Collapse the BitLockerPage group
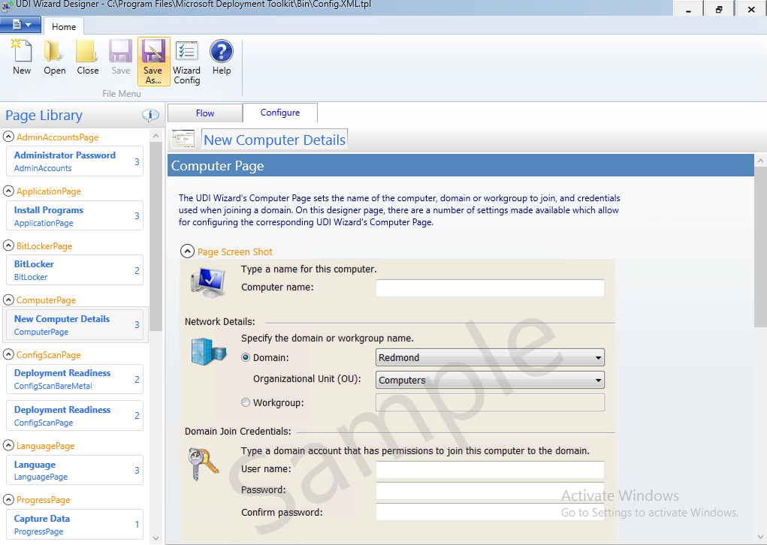 coord(8,245)
